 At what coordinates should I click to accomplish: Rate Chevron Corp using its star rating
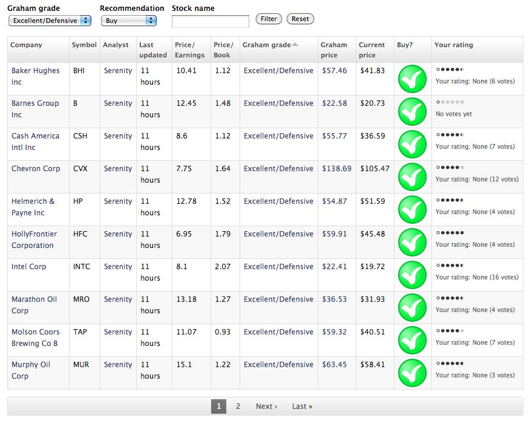pyautogui.click(x=450, y=168)
